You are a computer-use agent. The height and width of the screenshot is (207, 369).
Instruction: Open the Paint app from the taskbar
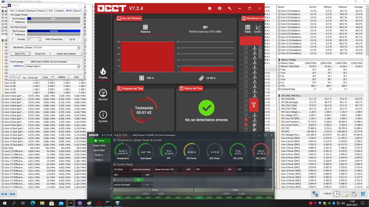89,203
